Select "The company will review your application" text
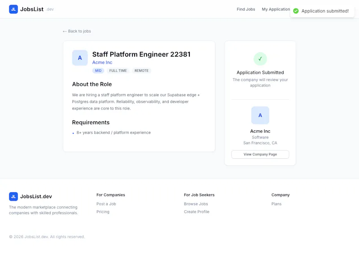Image resolution: width=359 pixels, height=253 pixels. [260, 83]
